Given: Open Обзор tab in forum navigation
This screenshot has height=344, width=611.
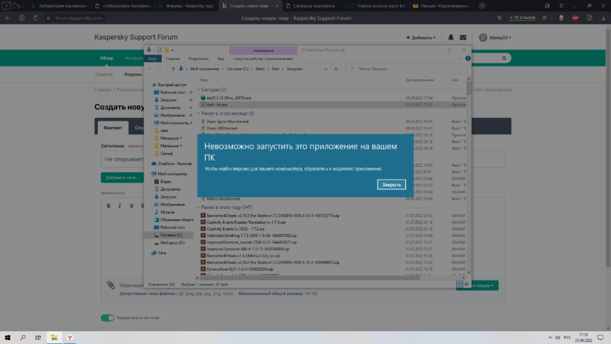Looking at the screenshot, I should [106, 58].
